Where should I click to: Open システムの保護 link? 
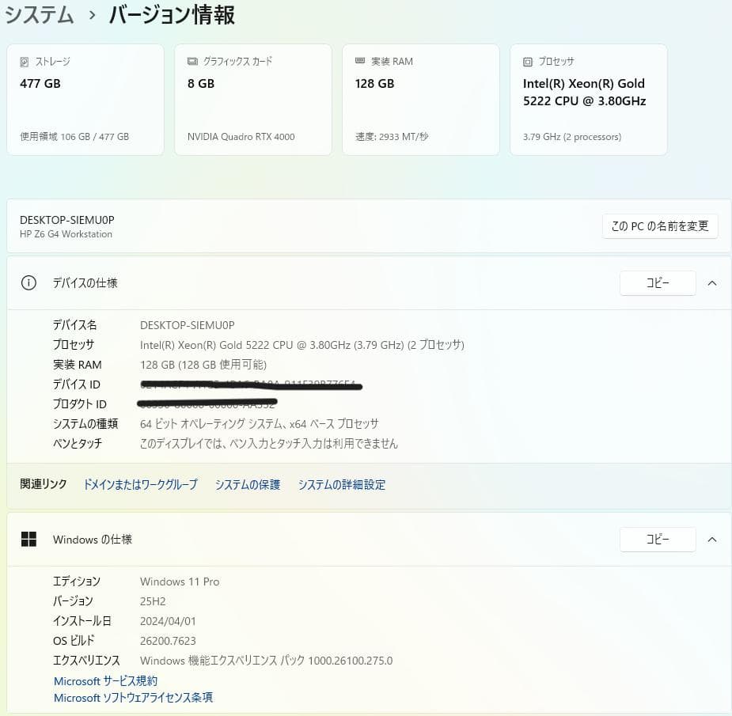[246, 484]
